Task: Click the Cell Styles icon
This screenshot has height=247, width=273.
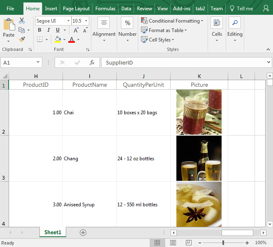Action: point(144,39)
